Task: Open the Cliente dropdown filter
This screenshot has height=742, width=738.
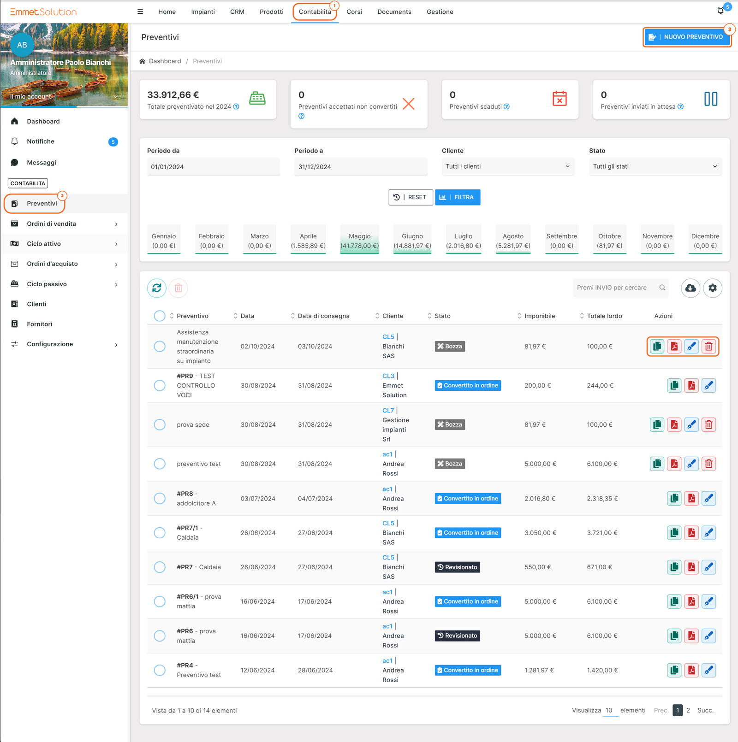Action: coord(507,166)
